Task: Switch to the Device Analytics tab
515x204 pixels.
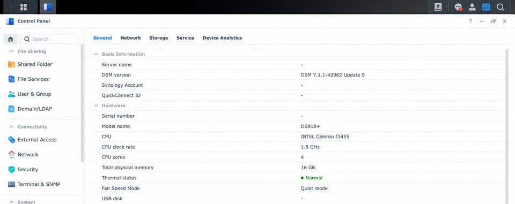Action: (222, 38)
